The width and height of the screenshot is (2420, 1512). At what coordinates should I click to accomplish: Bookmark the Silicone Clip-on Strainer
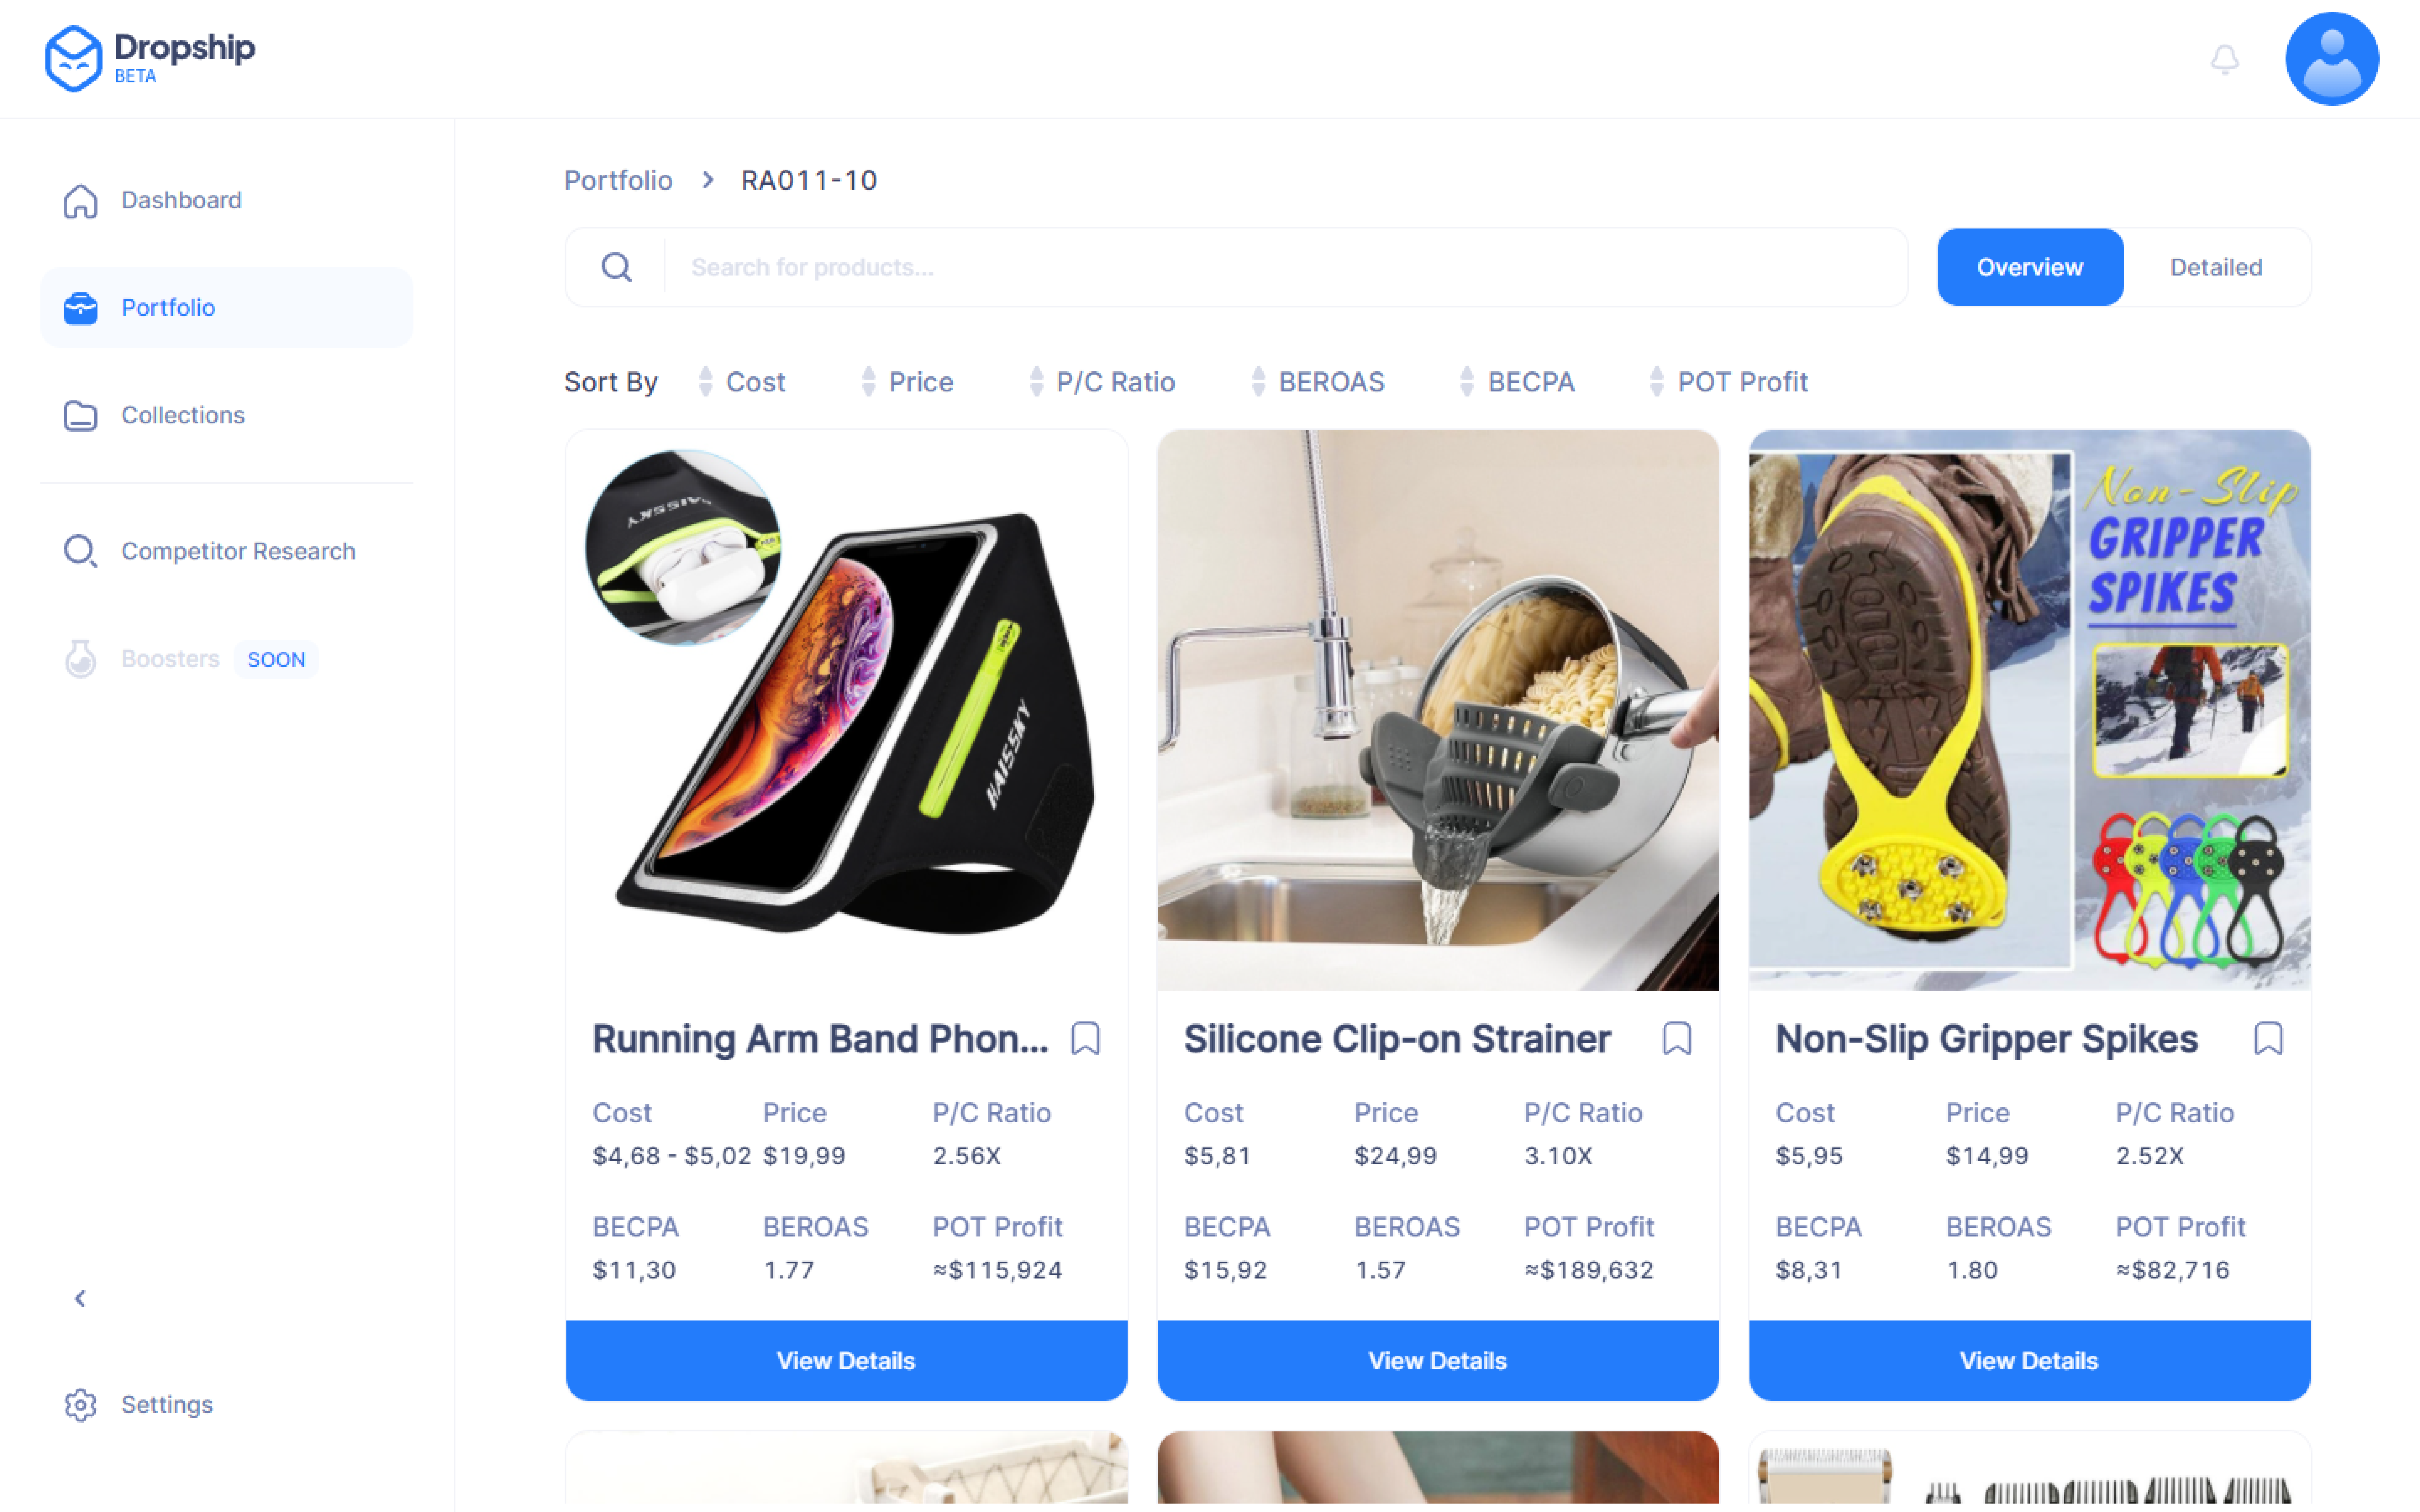point(1677,1038)
